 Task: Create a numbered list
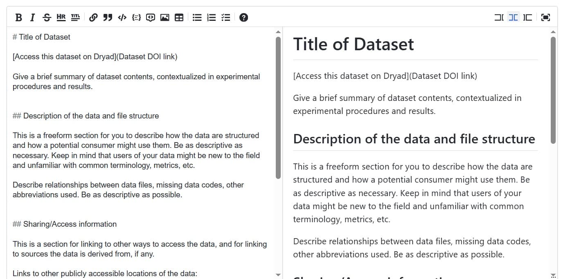(212, 17)
